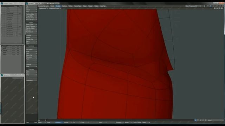Switch to the Utilities tab
The width and height of the screenshot is (225, 126).
pos(96,6)
